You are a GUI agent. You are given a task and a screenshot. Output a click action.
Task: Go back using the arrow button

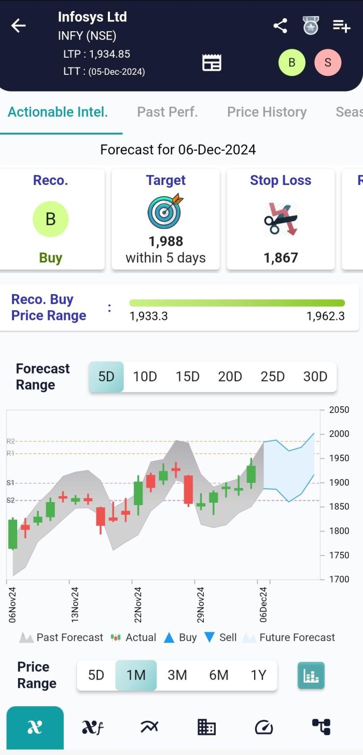pyautogui.click(x=19, y=25)
